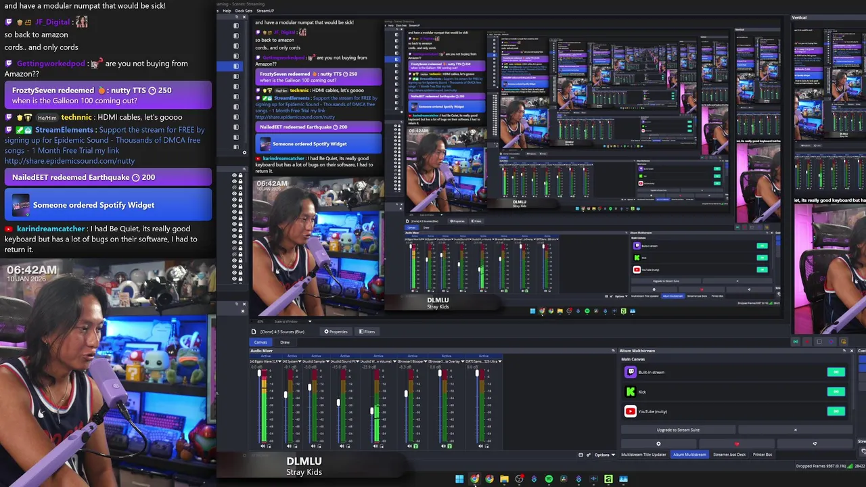866x487 pixels.
Task: Click the Twitch logo for Built-in stream
Action: pos(631,372)
